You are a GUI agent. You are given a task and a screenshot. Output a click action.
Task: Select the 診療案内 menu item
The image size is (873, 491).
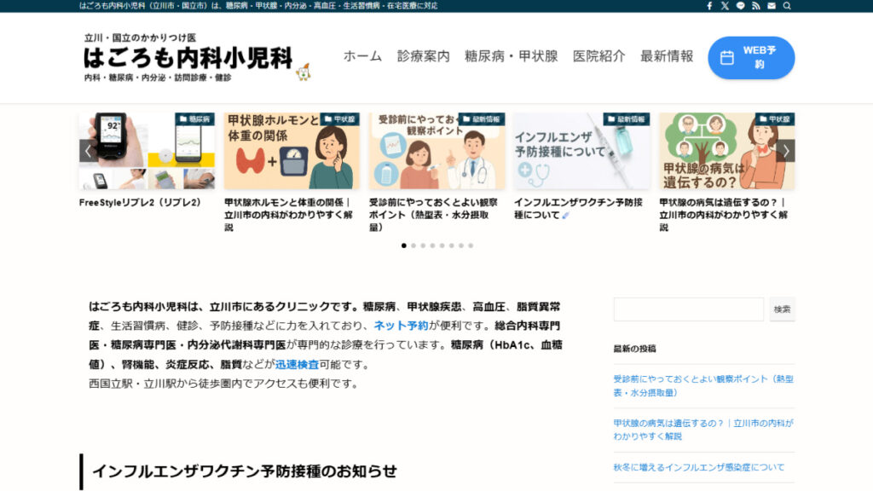click(x=422, y=57)
